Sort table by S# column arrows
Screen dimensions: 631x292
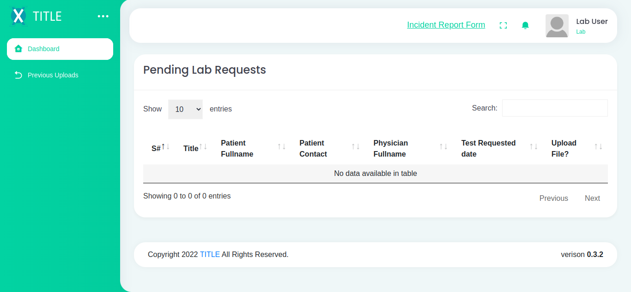(x=165, y=147)
